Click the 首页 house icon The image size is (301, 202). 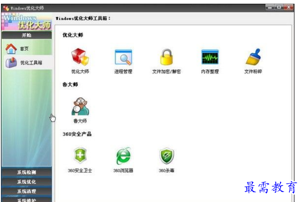click(x=11, y=48)
